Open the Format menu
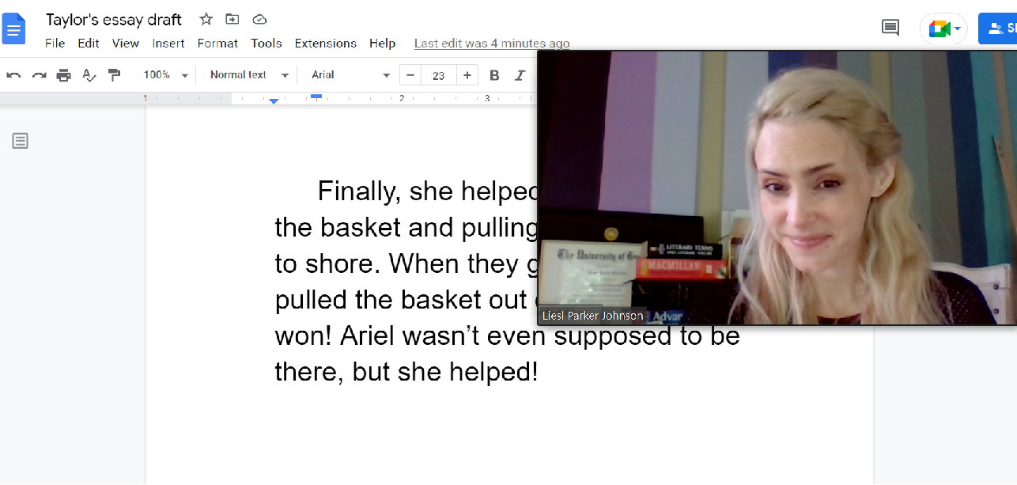 (217, 44)
